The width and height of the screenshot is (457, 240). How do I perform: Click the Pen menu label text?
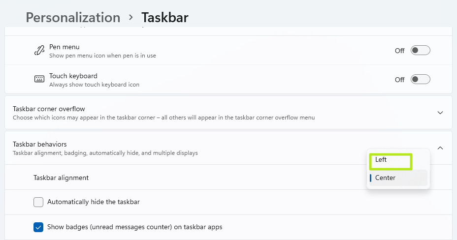point(65,47)
